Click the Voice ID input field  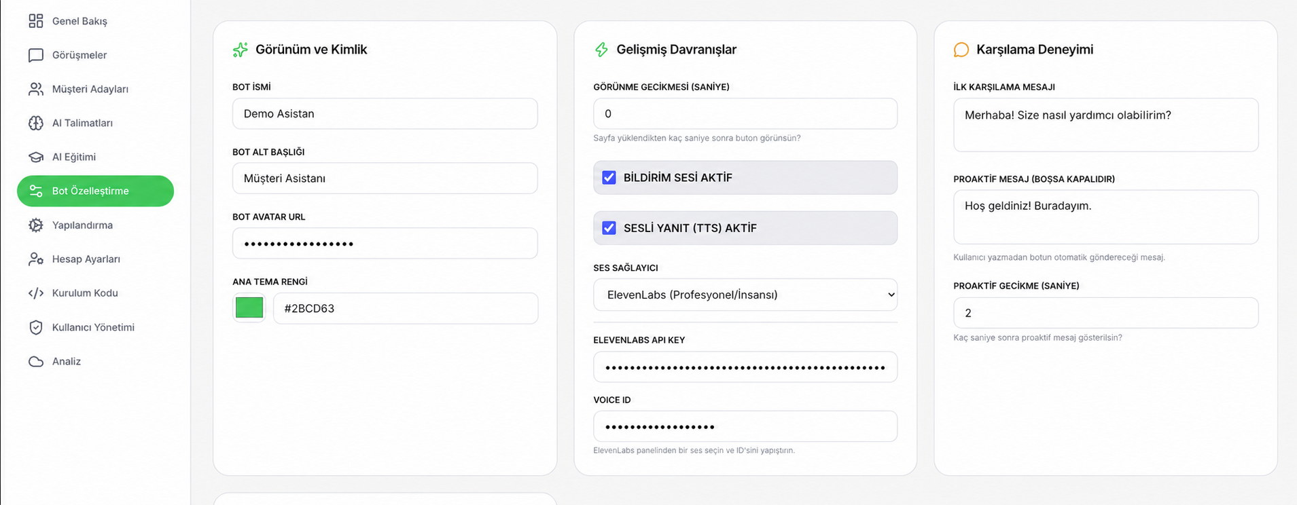[x=745, y=426]
